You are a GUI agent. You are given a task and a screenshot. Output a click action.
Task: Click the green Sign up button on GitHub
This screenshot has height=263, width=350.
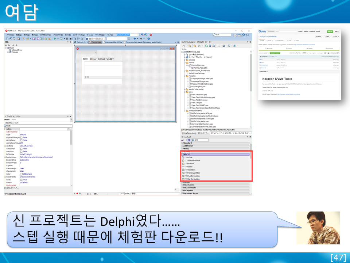pyautogui.click(x=330, y=31)
